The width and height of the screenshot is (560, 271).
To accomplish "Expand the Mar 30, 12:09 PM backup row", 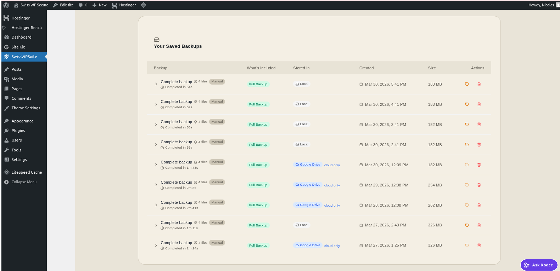I will click(x=156, y=165).
